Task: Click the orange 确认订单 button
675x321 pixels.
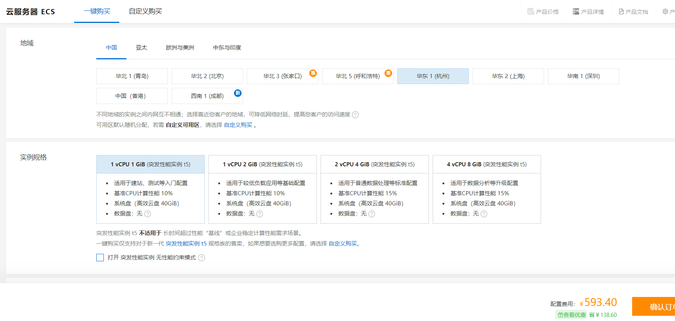Action: pos(654,306)
